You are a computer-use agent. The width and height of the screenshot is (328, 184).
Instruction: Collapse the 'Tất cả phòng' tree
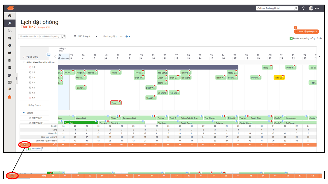[24, 57]
